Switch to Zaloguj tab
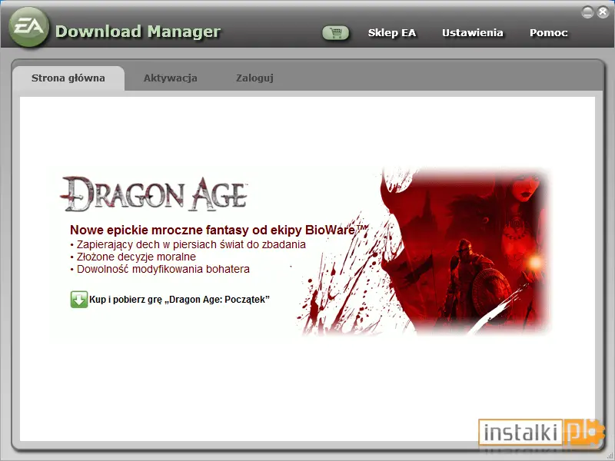 254,78
